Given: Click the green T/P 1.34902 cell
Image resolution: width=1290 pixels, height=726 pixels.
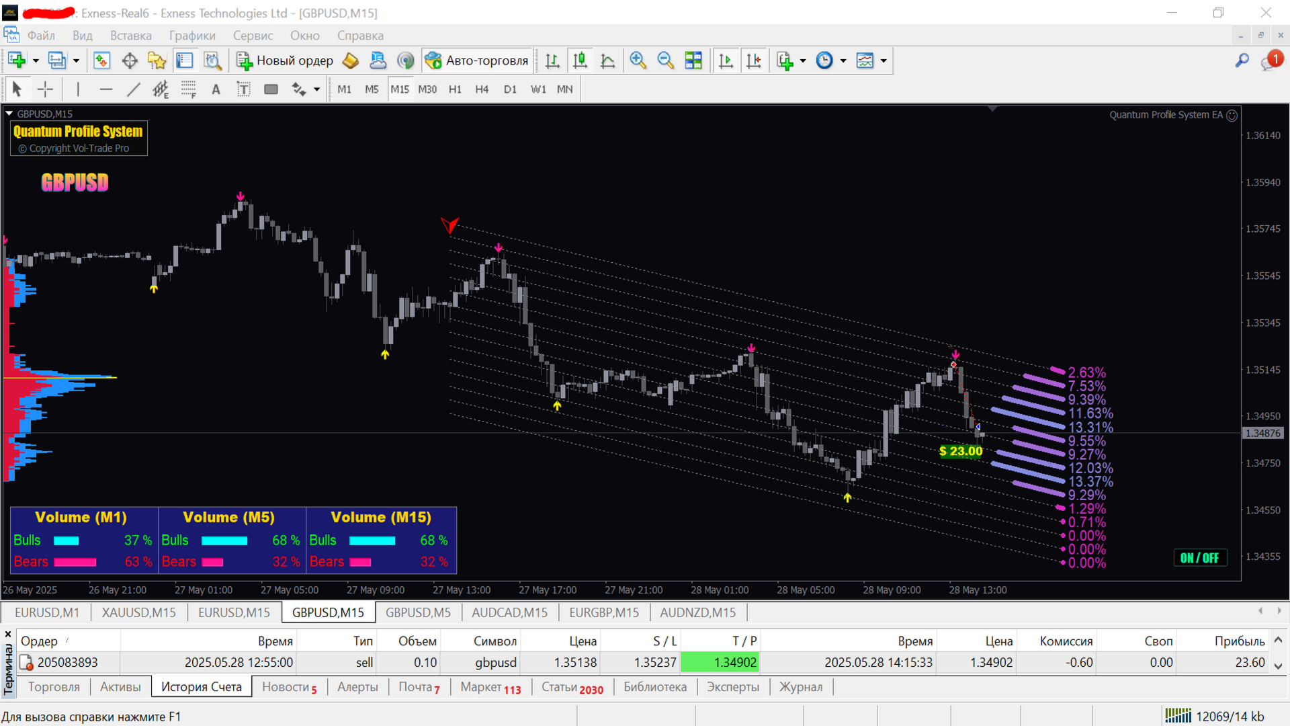Looking at the screenshot, I should click(x=720, y=662).
